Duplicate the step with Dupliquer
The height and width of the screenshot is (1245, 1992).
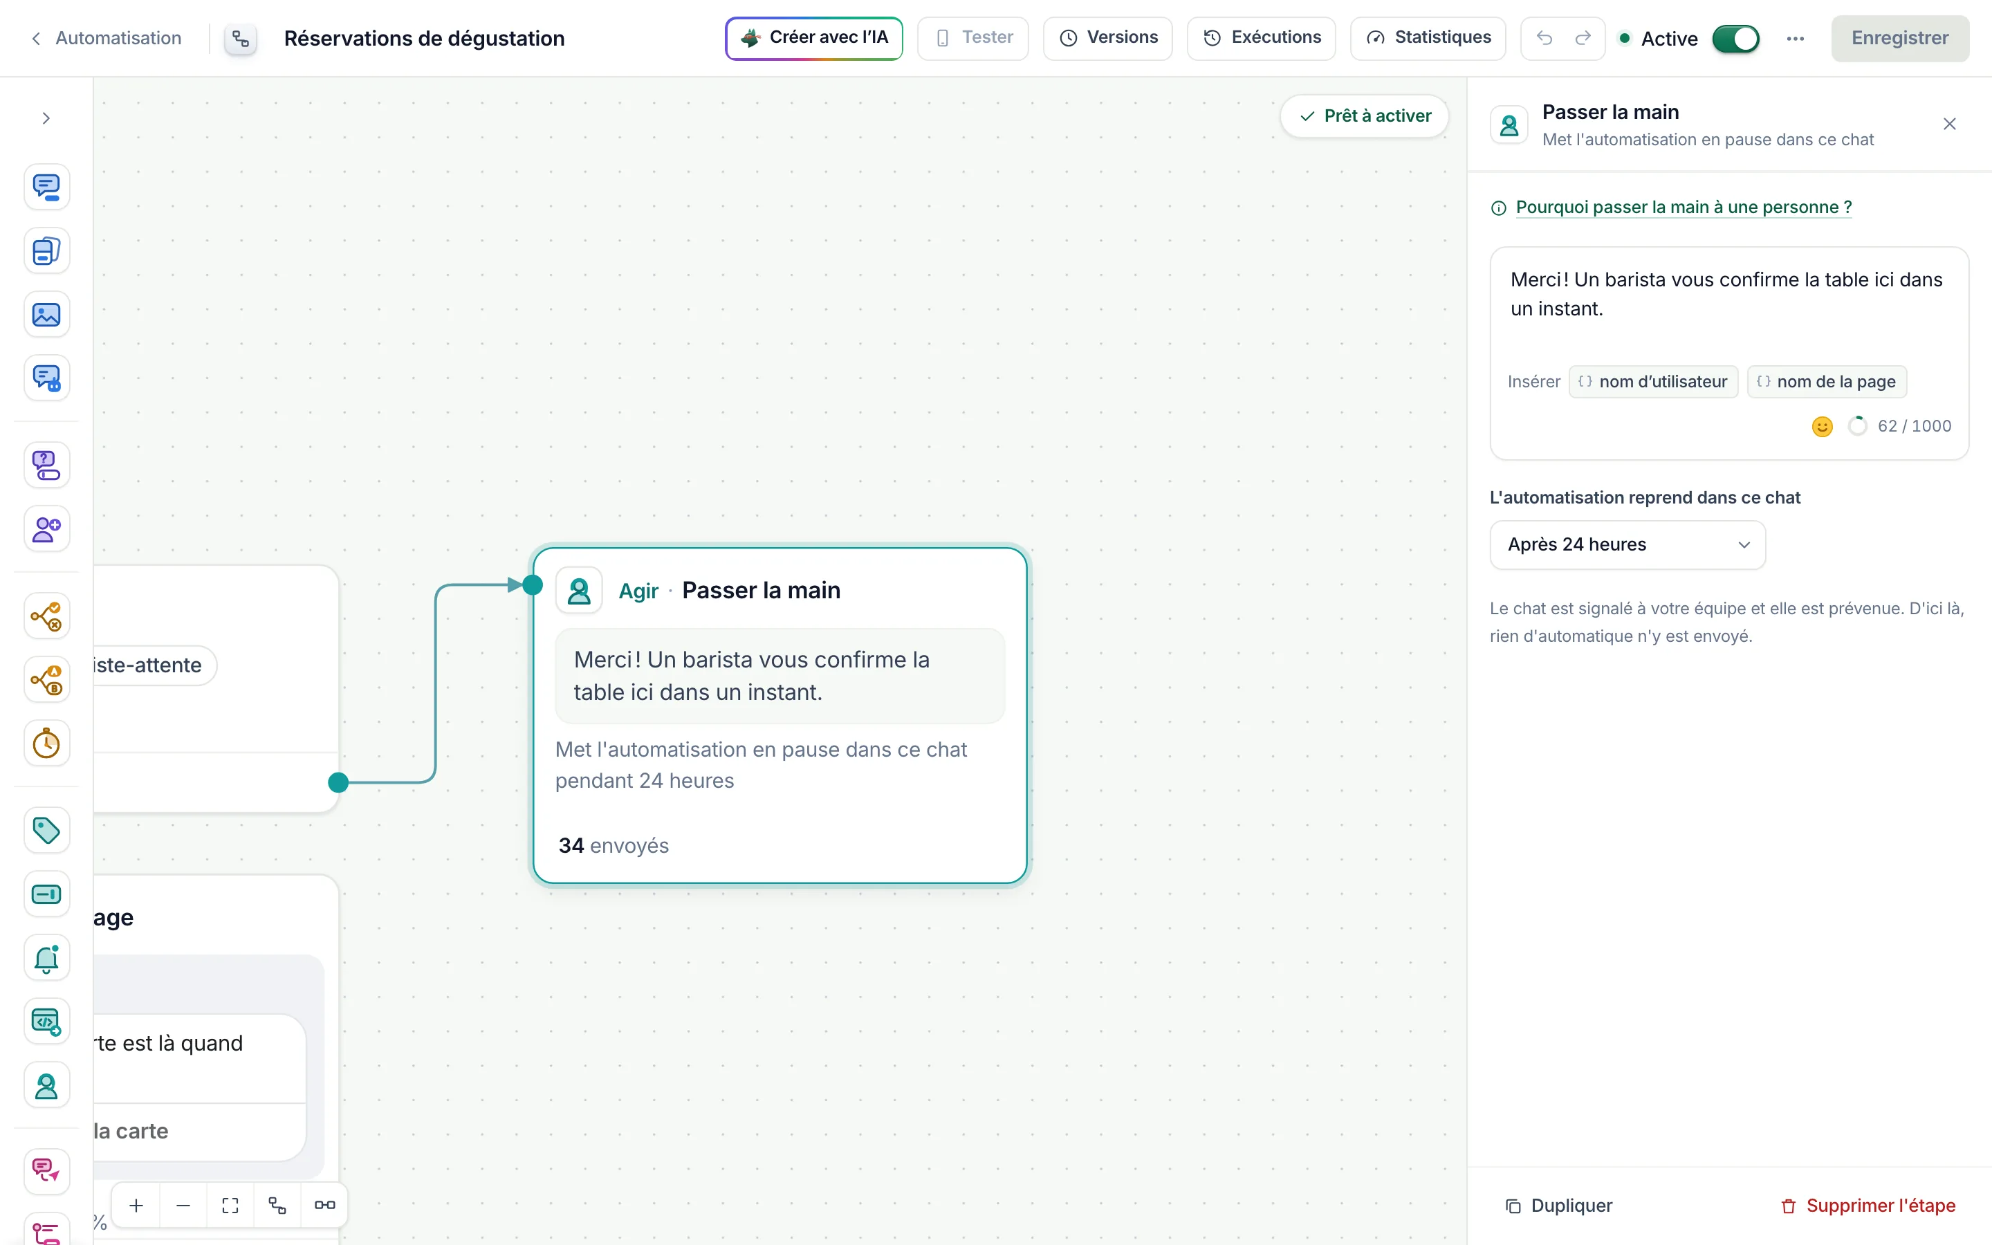[x=1558, y=1206]
